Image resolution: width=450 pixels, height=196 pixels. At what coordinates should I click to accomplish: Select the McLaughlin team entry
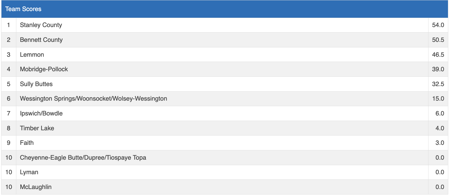tap(36, 187)
